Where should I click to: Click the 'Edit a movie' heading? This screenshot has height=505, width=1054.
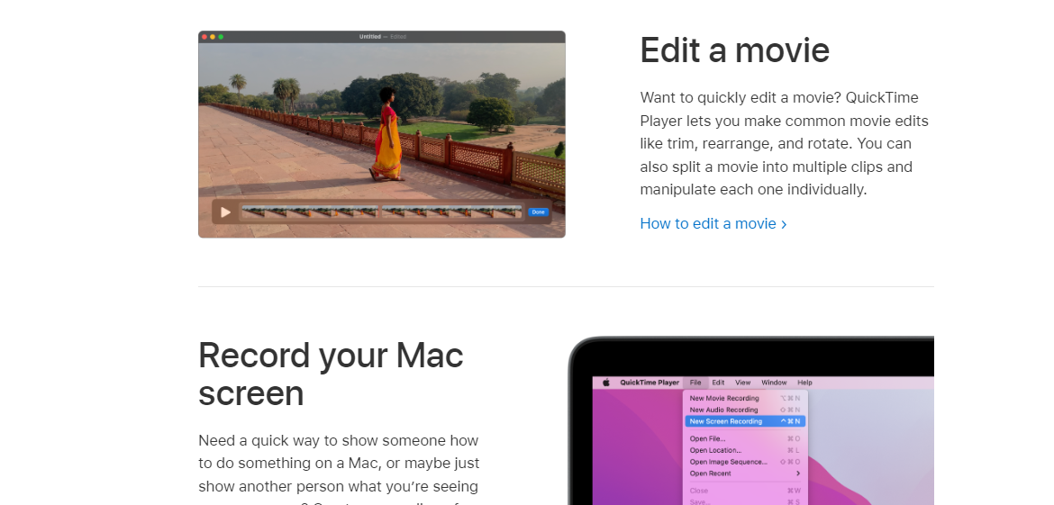click(735, 50)
